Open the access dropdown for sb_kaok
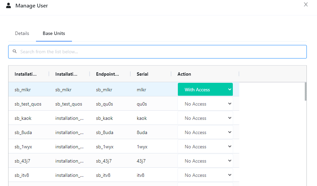317x186 pixels. tap(205, 118)
